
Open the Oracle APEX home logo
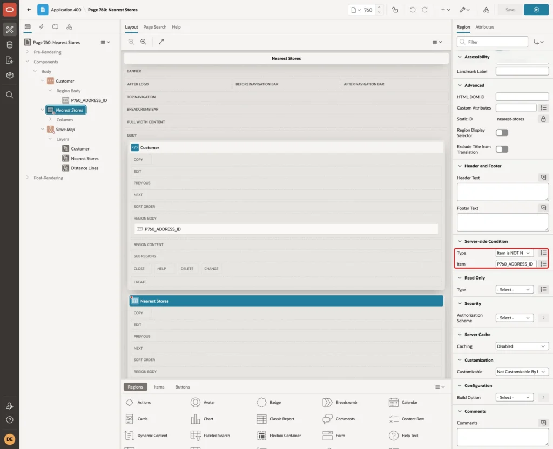10,10
